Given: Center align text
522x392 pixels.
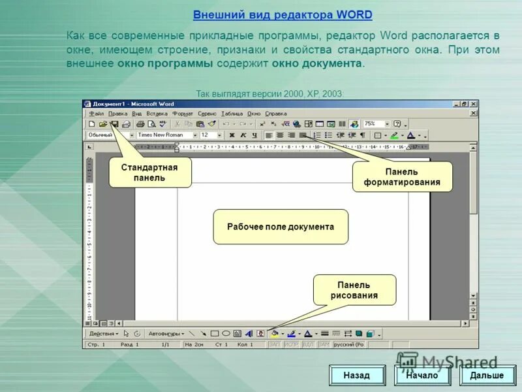Looking at the screenshot, I should pos(281,135).
